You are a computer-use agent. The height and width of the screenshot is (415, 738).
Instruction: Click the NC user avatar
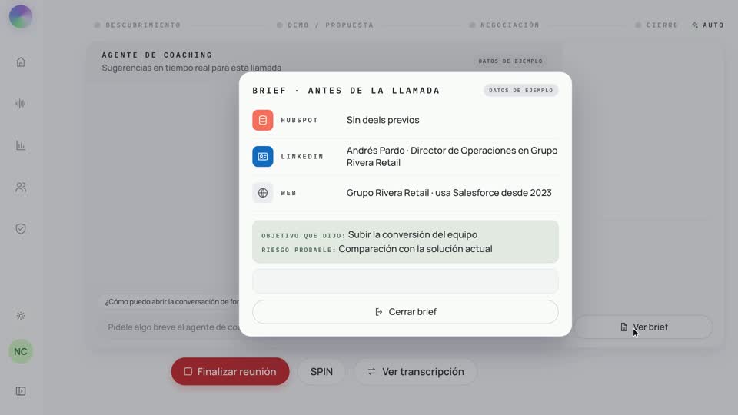21,351
